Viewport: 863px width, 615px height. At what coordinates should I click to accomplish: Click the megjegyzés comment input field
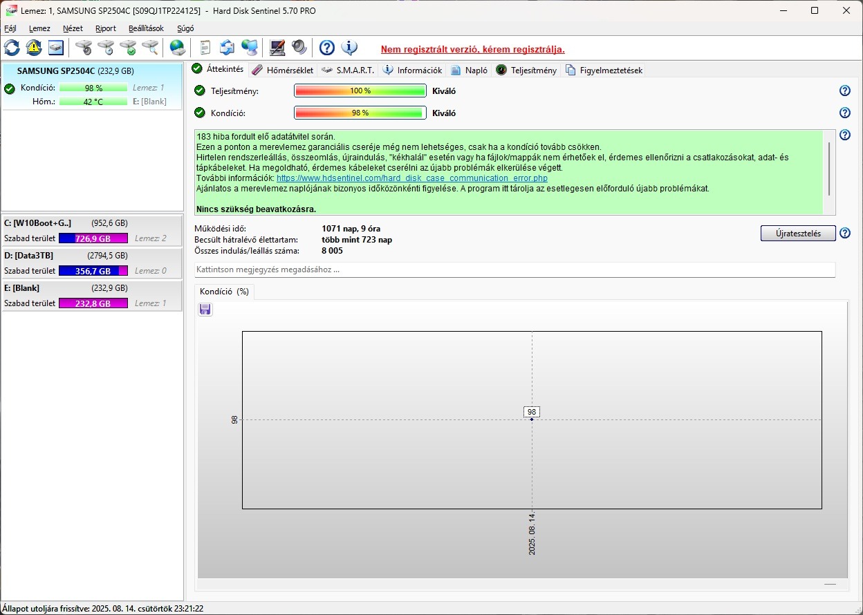coord(514,269)
